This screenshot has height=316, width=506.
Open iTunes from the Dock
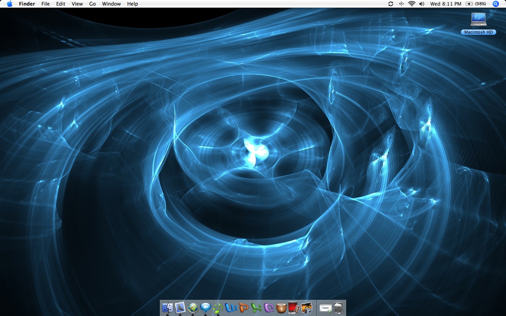tap(218, 308)
